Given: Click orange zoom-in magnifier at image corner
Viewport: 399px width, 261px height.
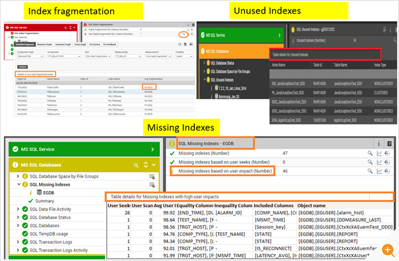Looking at the screenshot, I should (388, 250).
